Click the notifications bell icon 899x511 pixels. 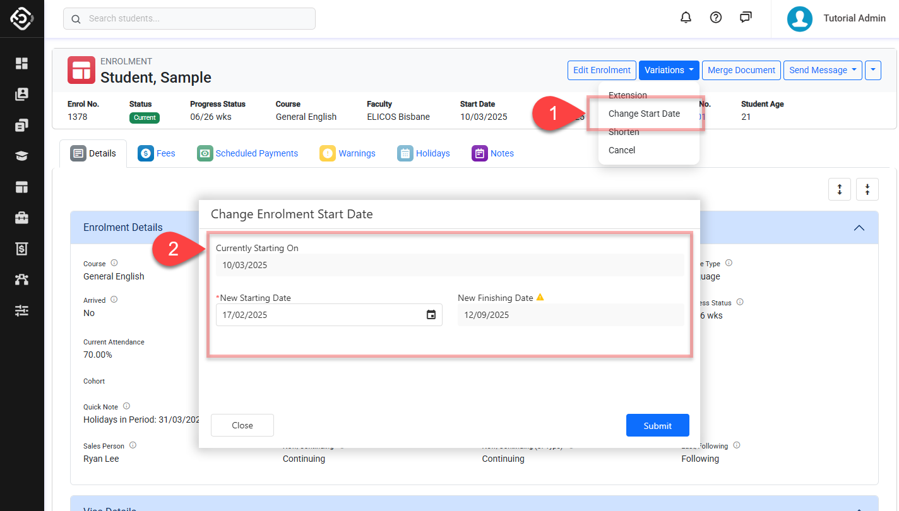pos(686,18)
